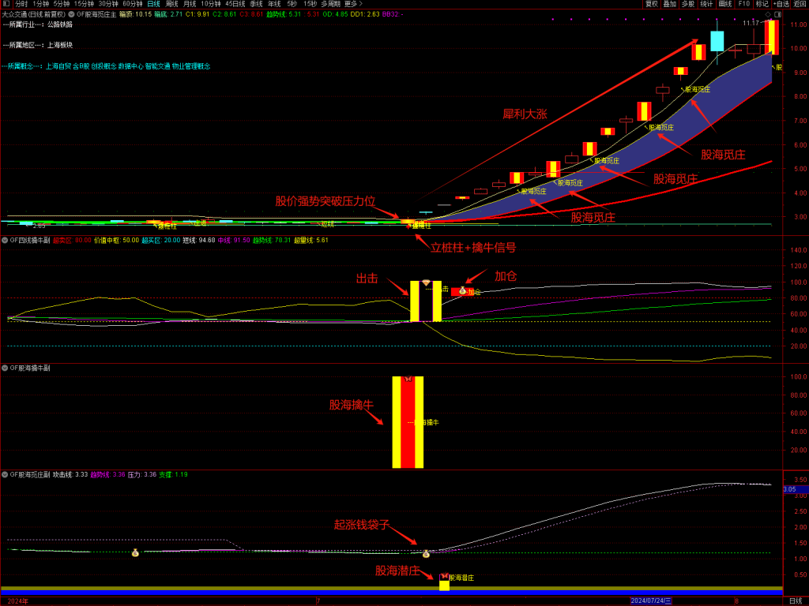Click the leftmost money bag in bottom panel
809x606 pixels.
pos(135,552)
